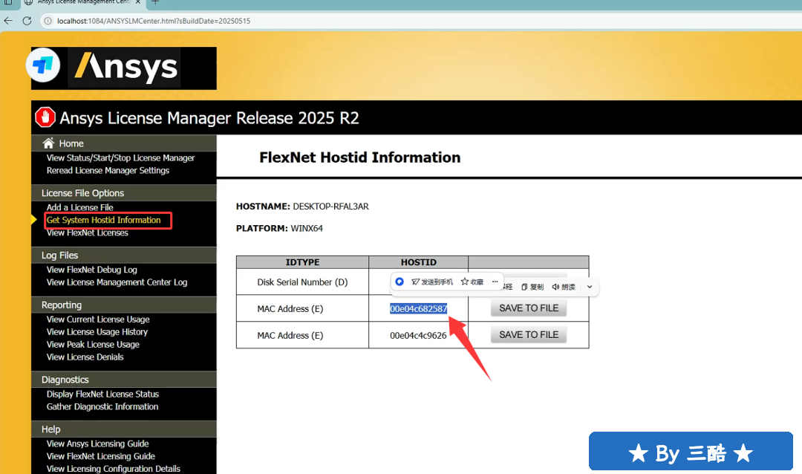Open the three-dot more options in popup
Viewport: 802px width, 474px height.
pyautogui.click(x=495, y=282)
